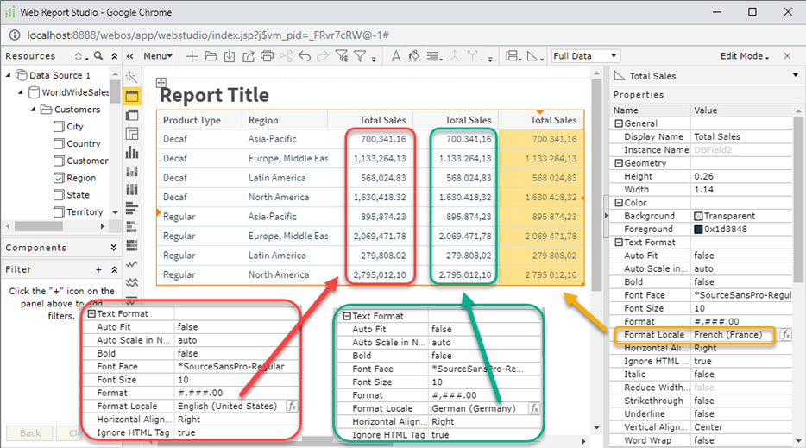The width and height of the screenshot is (806, 448).
Task: Click the search icon in Resources panel
Action: coord(98,55)
